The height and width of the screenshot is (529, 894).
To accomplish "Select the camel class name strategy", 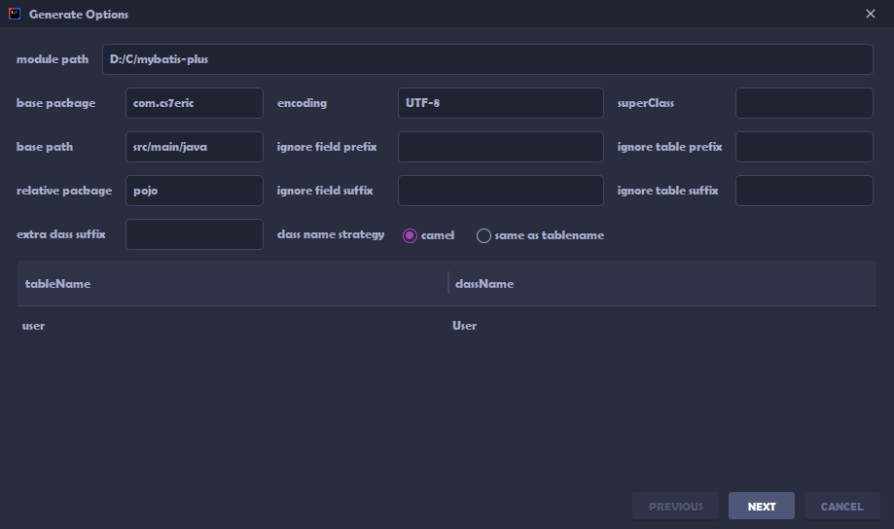I will click(428, 235).
